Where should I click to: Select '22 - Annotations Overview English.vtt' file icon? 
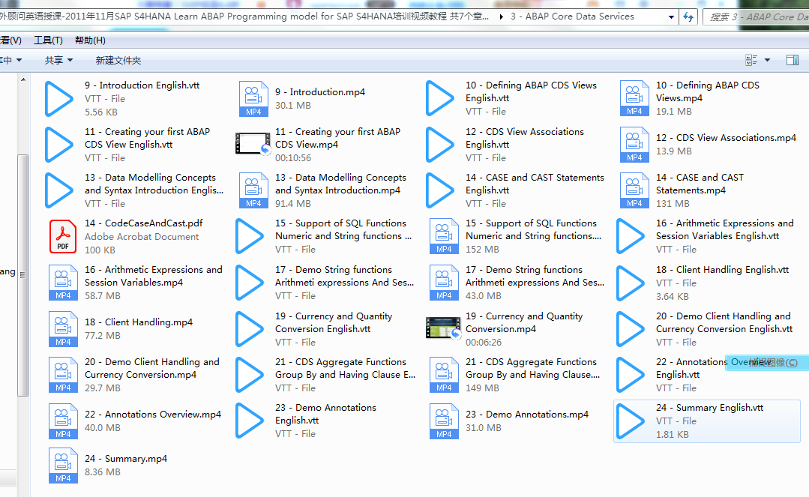tap(631, 375)
